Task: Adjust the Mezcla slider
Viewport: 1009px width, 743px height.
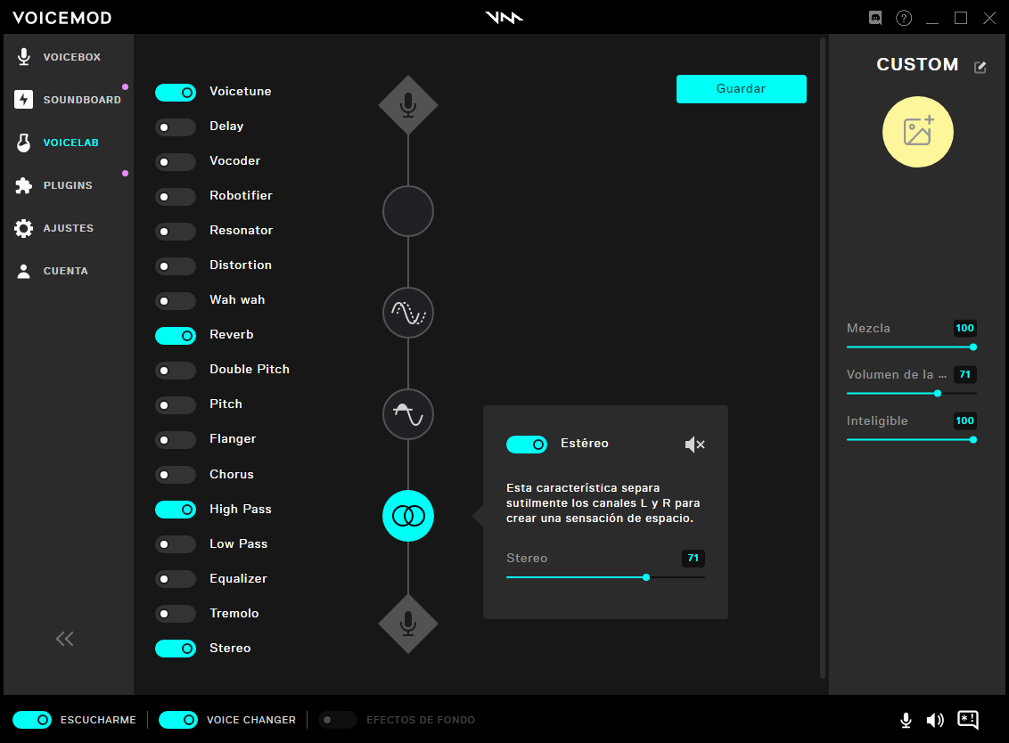Action: [911, 347]
